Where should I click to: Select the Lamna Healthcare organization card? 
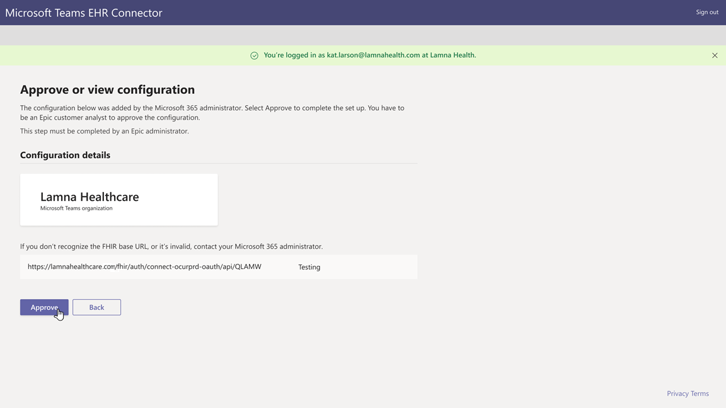(x=118, y=200)
